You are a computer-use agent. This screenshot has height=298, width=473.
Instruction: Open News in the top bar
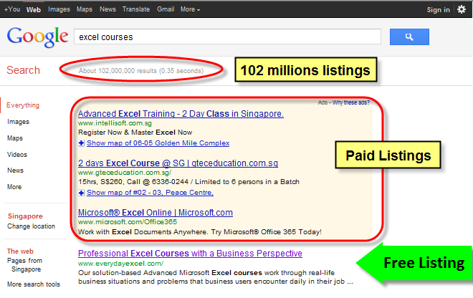pyautogui.click(x=107, y=9)
